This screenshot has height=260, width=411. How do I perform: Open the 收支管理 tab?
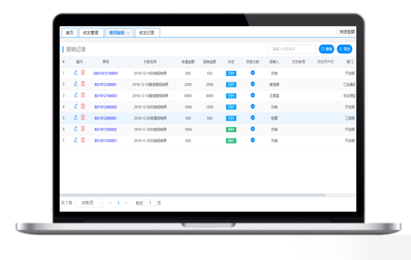coord(91,33)
